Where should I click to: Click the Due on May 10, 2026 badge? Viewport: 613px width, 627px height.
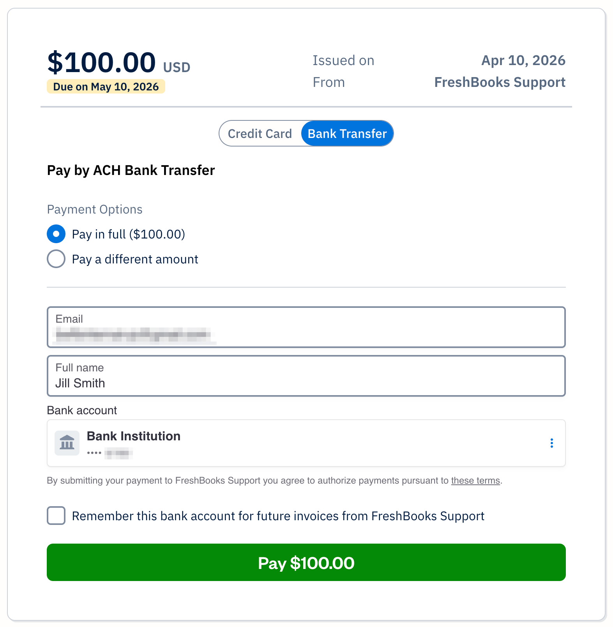106,87
